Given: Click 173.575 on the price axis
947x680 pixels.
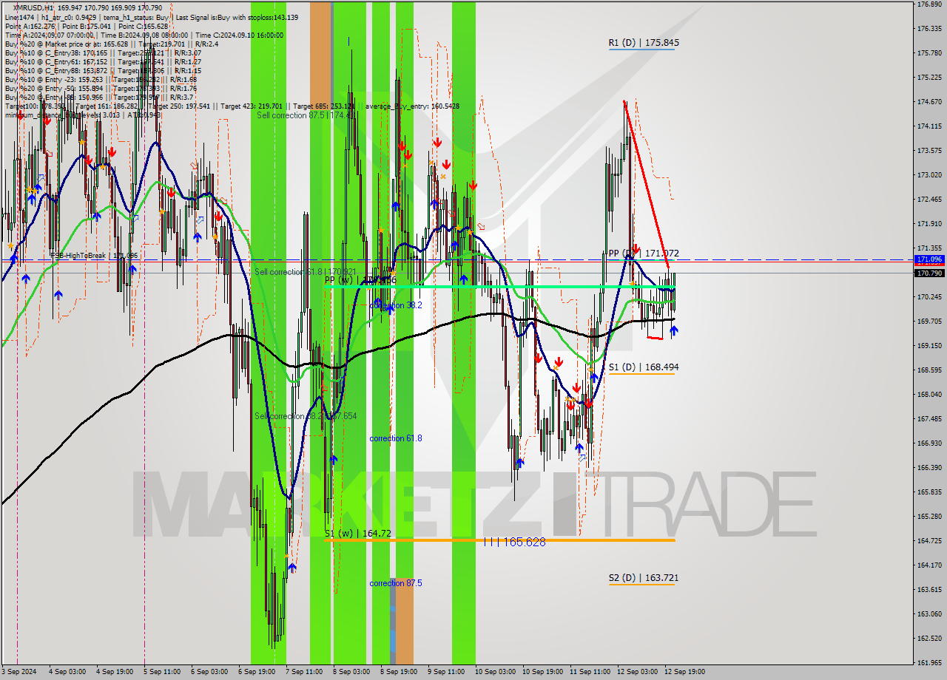Looking at the screenshot, I should 929,151.
